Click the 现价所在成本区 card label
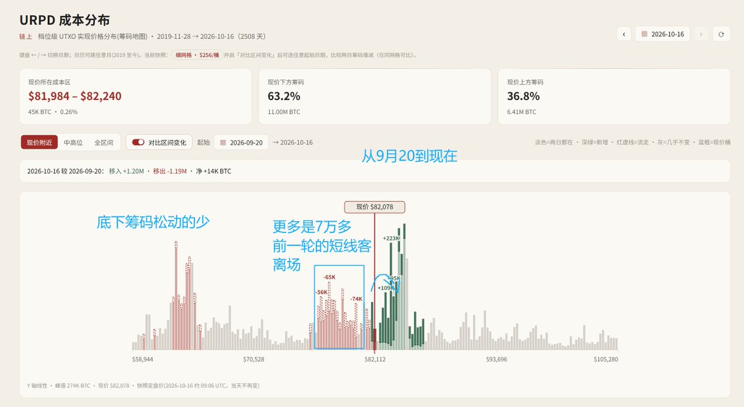 pos(50,82)
